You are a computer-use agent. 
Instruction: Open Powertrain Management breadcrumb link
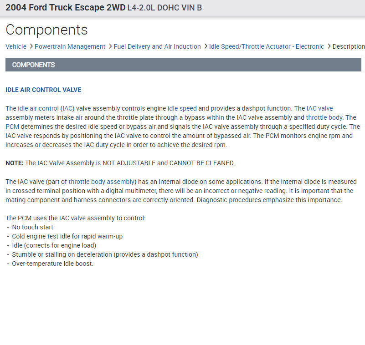tap(70, 46)
